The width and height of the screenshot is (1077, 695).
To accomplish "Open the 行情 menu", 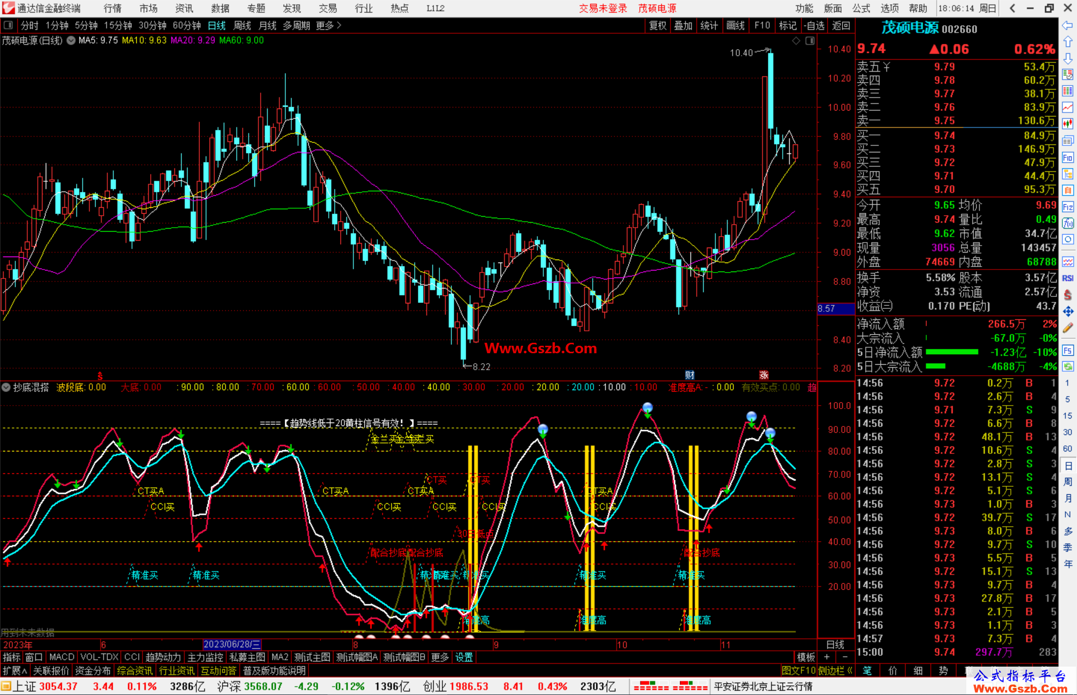I will coord(113,8).
